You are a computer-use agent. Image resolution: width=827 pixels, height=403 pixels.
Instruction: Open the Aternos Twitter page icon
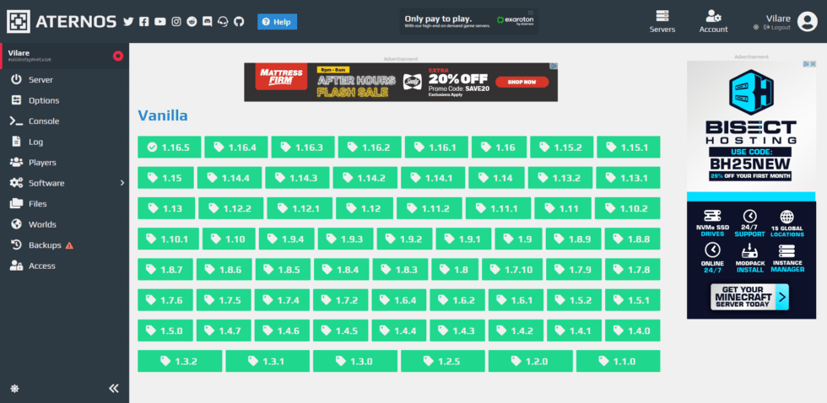[x=128, y=22]
